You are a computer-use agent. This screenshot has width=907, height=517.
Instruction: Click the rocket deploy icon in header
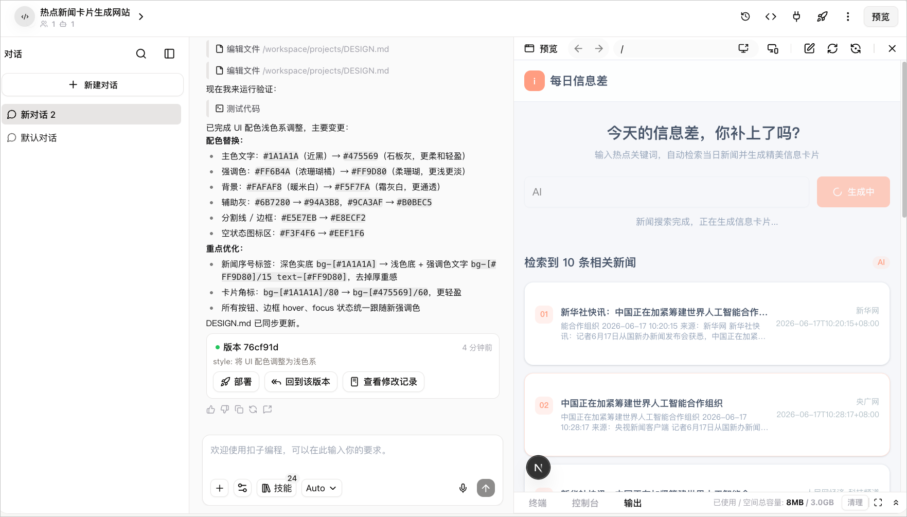point(822,16)
